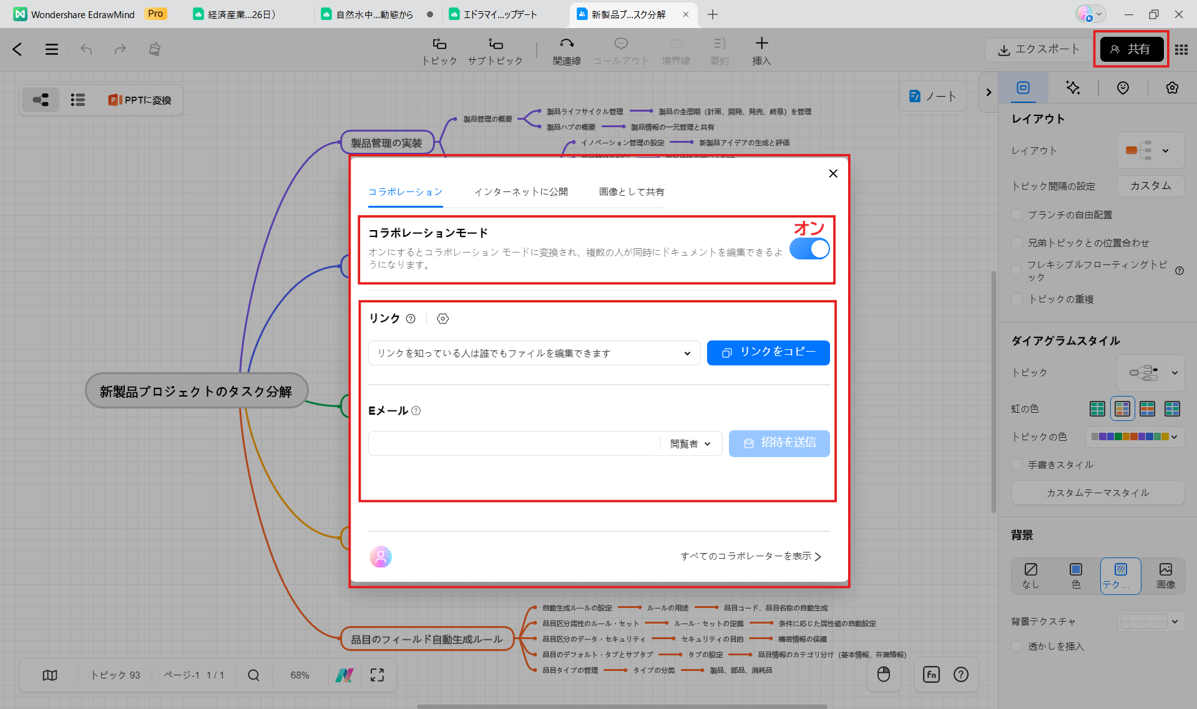Image resolution: width=1197 pixels, height=709 pixels.
Task: Open the 画像として共有 tab
Action: (x=632, y=191)
